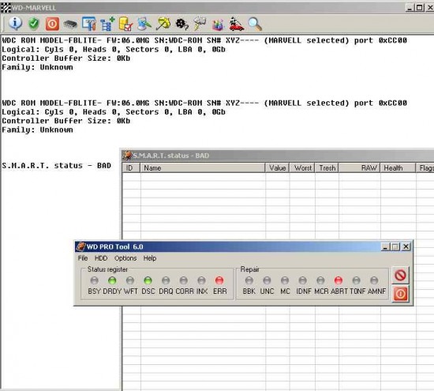Click the red power toolbar icon in WD-MARVELL
This screenshot has width=434, height=391.
(52, 24)
